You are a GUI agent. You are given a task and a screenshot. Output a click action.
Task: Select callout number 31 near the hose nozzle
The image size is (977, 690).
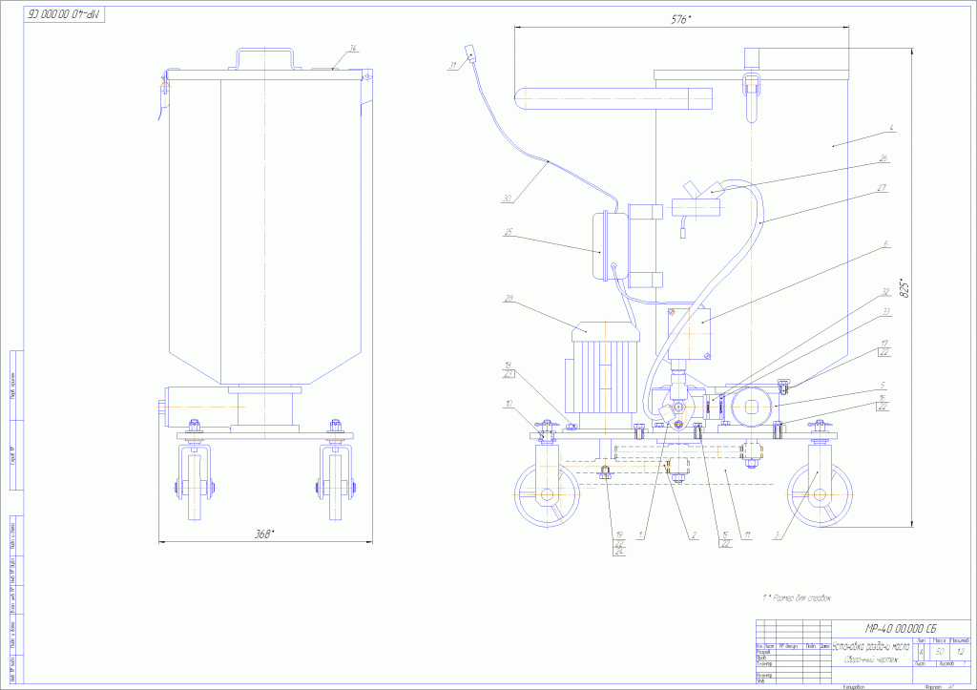click(x=451, y=64)
